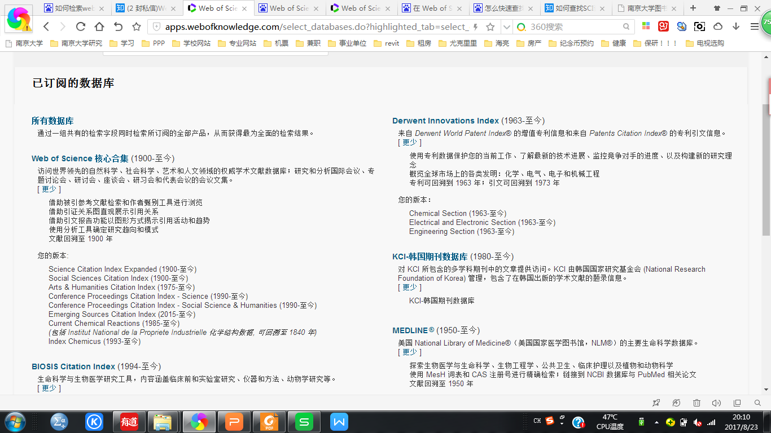This screenshot has width=771, height=433.
Task: Open the search engine dropdown arrow
Action: click(506, 27)
